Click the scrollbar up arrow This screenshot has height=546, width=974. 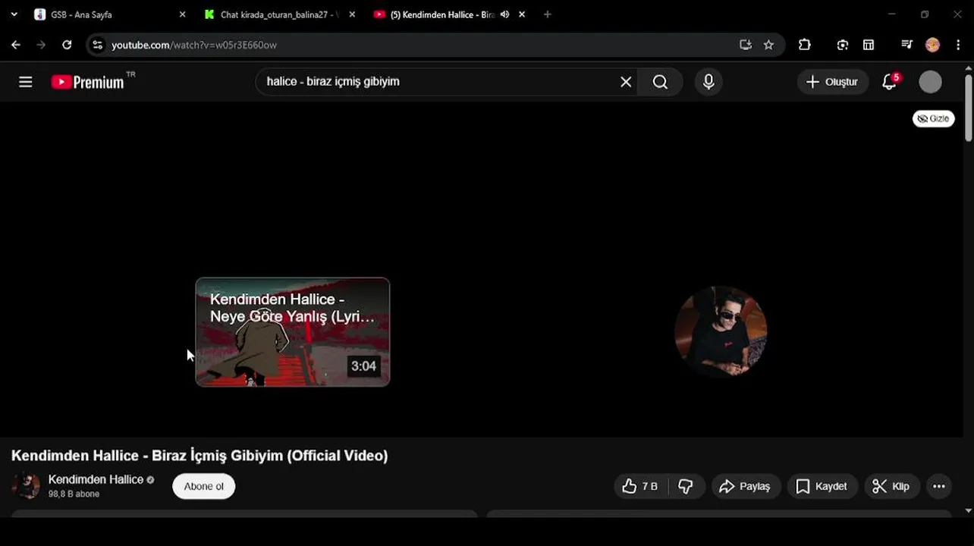[969, 68]
